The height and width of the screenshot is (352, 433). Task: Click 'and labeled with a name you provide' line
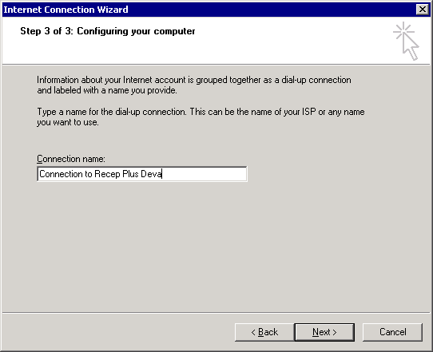coord(107,90)
